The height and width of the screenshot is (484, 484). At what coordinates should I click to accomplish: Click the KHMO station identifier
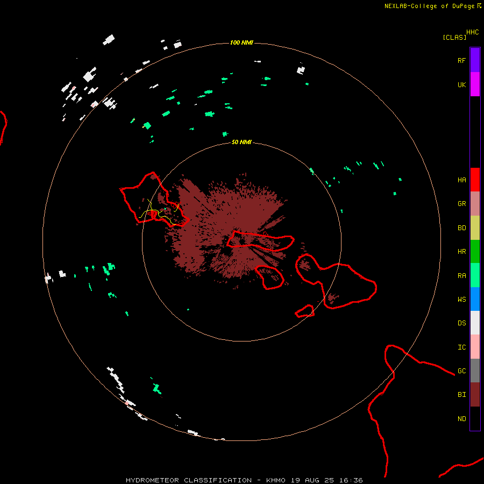[276, 480]
